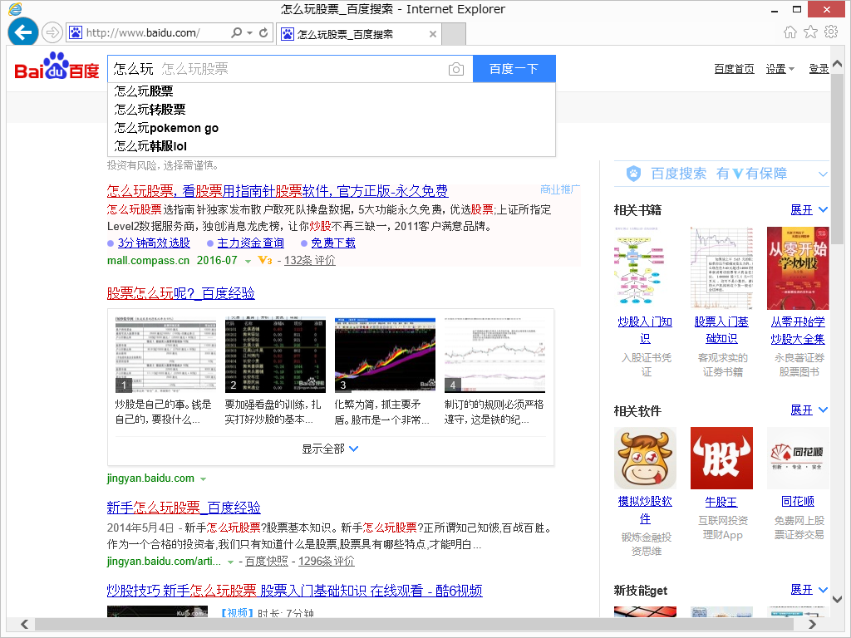Click the search magnifier in the address bar
This screenshot has width=851, height=638.
236,32
